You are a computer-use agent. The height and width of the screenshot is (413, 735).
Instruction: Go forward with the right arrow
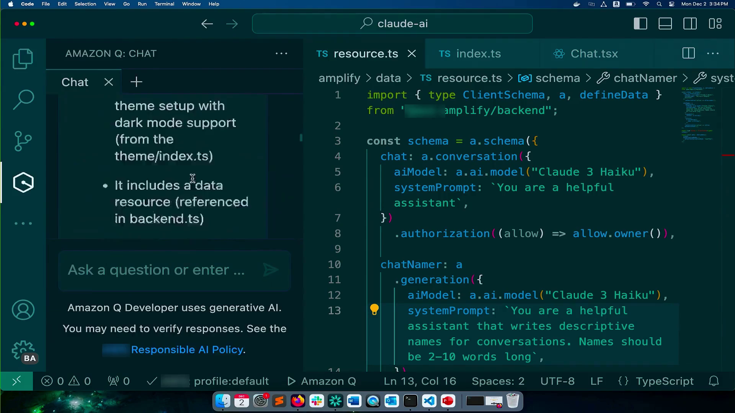click(232, 24)
